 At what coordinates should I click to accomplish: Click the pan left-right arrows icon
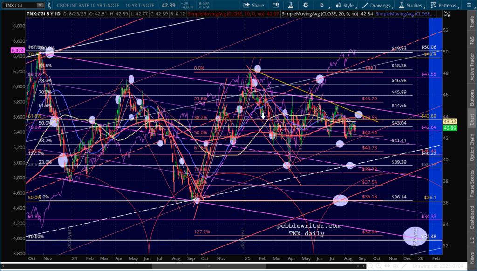pyautogui.click(x=387, y=266)
